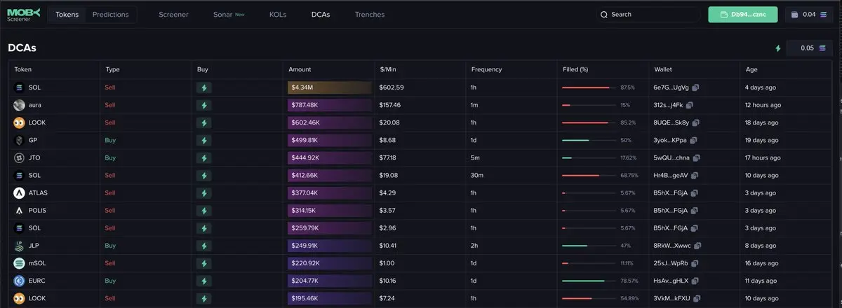The image size is (842, 308).
Task: Sort by the Age column header
Action: pos(751,69)
